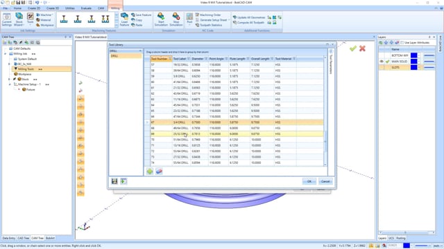Click the Post icon in NC Code

[x=189, y=19]
